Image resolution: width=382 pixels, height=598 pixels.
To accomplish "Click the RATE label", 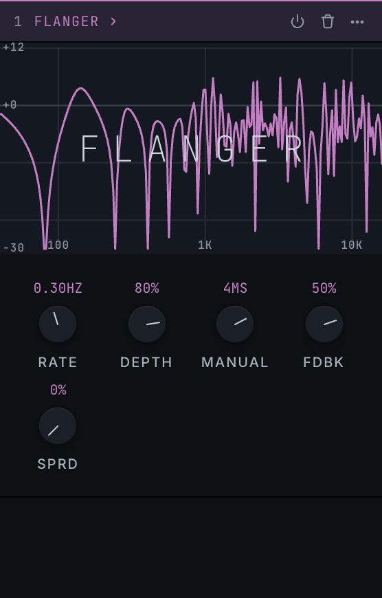I will point(58,362).
